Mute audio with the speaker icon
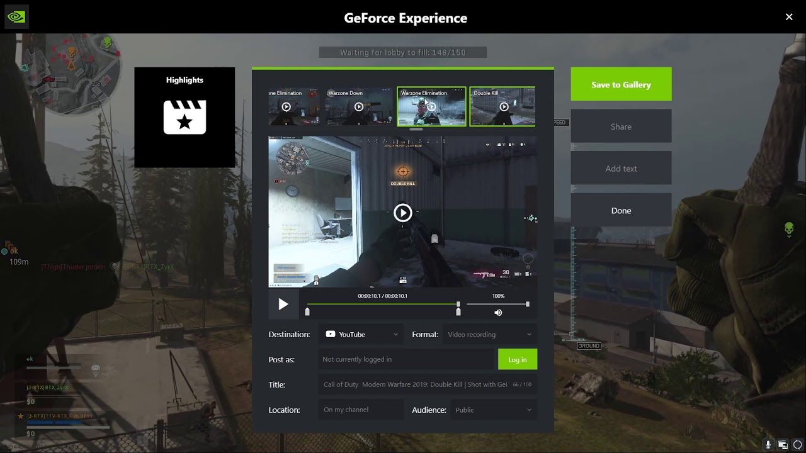This screenshot has width=806, height=453. pos(498,313)
